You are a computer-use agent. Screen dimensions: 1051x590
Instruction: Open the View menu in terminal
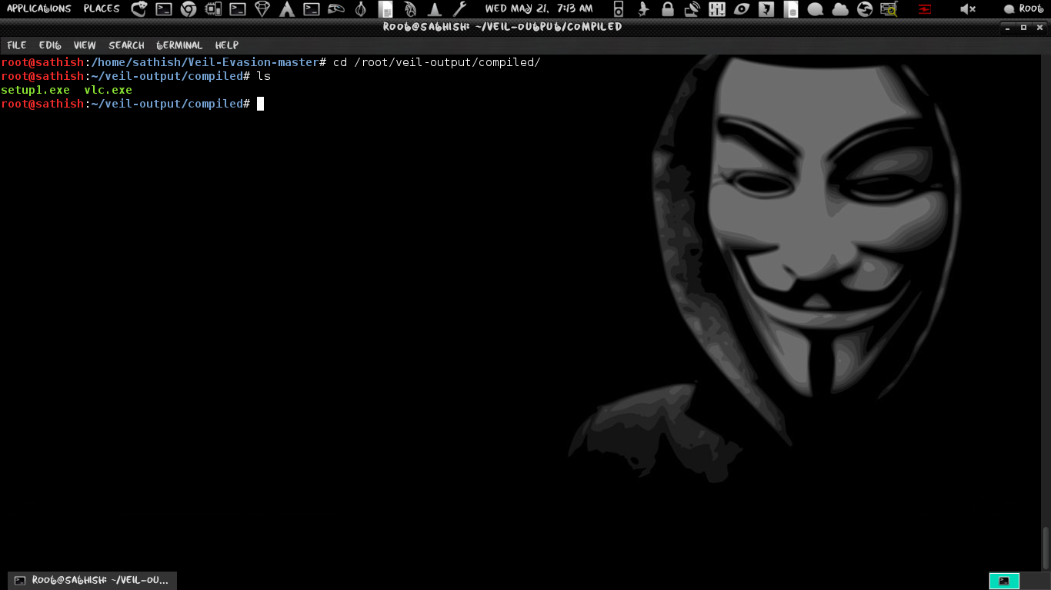[x=85, y=45]
